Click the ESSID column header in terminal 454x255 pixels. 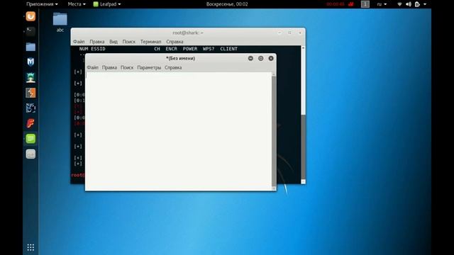(98, 49)
